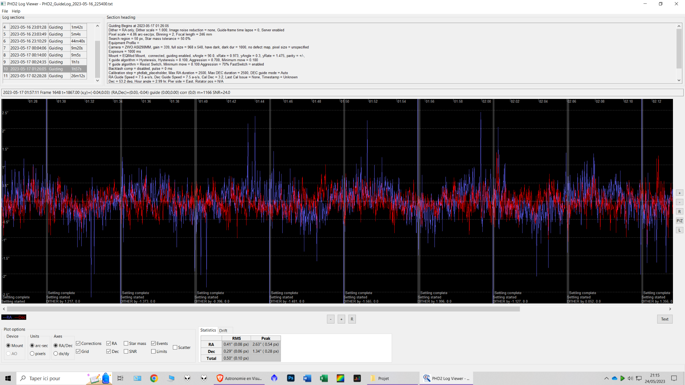Select log section 7 at 00:04:06

coord(45,48)
